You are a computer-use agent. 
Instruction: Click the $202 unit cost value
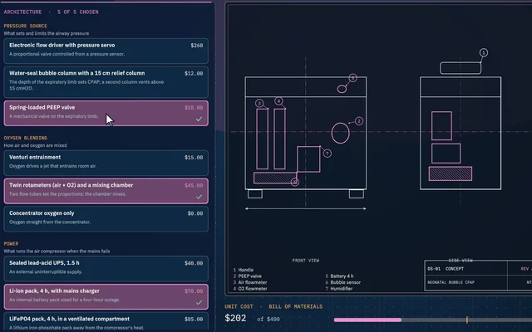[x=235, y=318]
